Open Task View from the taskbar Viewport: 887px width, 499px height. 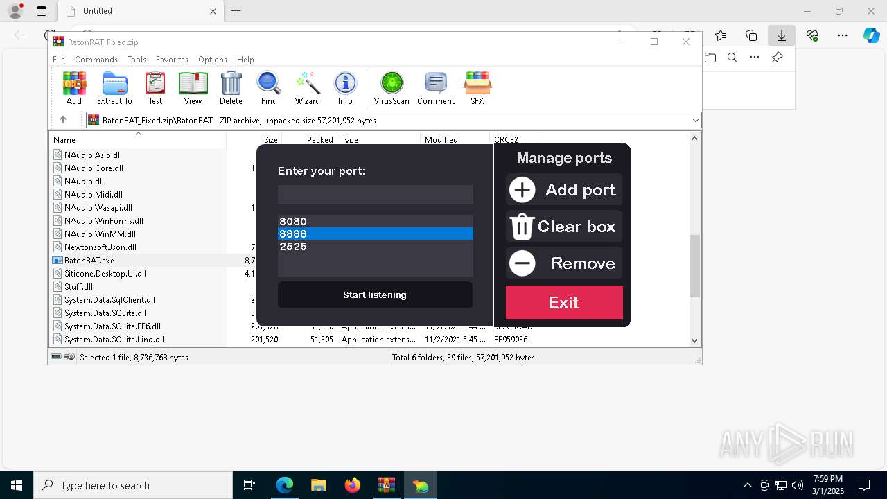[x=250, y=485]
